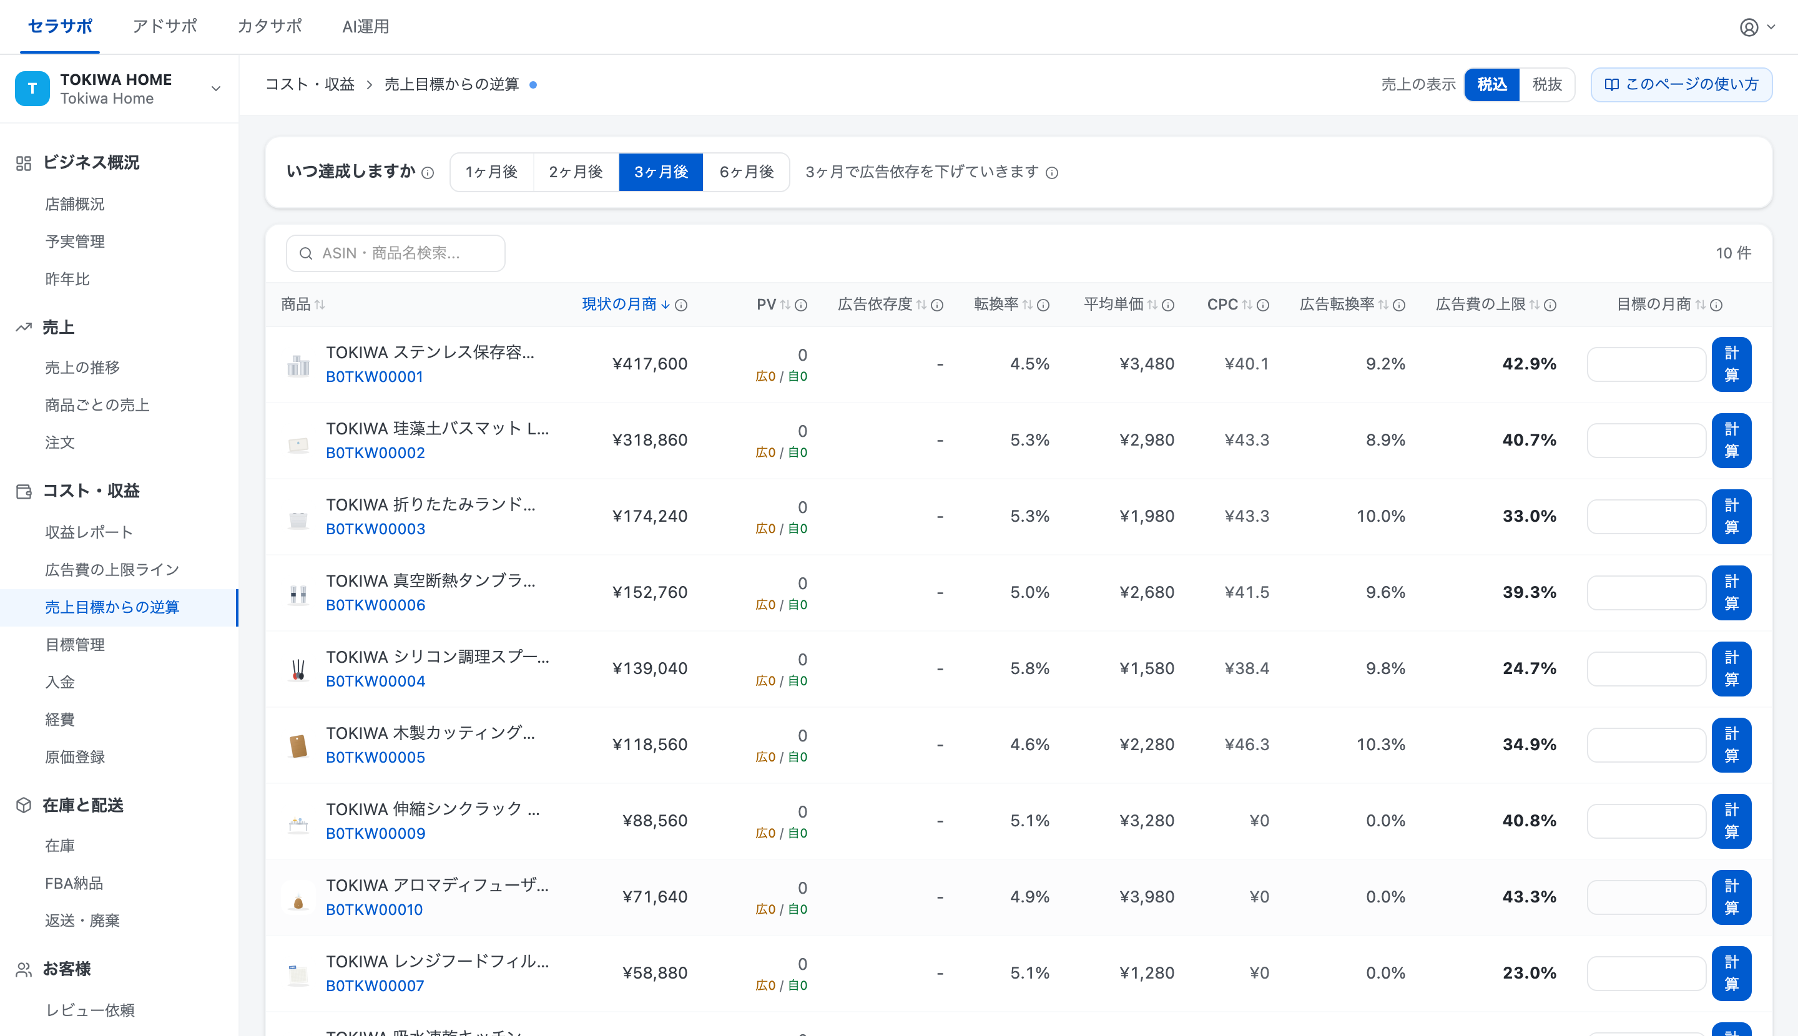Switch to セラサポ tab
The width and height of the screenshot is (1798, 1036).
click(60, 26)
